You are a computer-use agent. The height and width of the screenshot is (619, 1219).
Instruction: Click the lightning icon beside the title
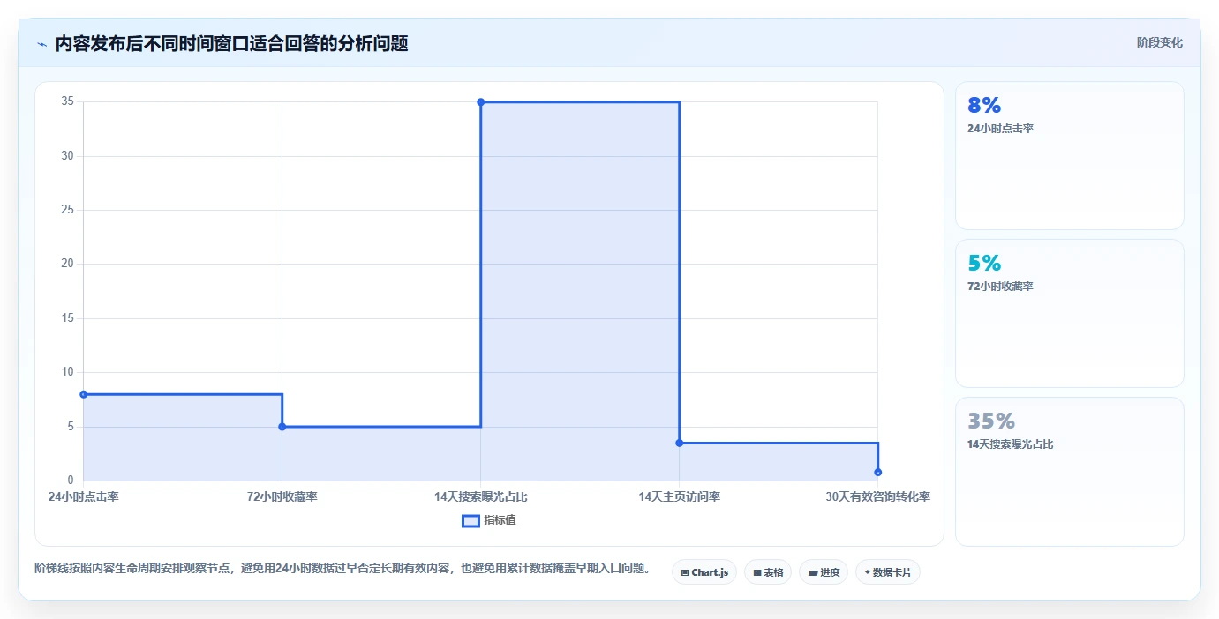[x=42, y=44]
